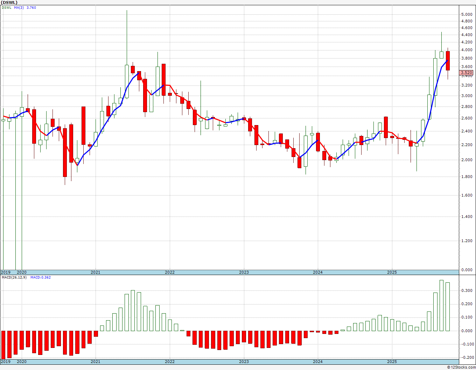Select 2024 on the MACD panel time axis
This screenshot has height=370, width=476.
(318, 362)
